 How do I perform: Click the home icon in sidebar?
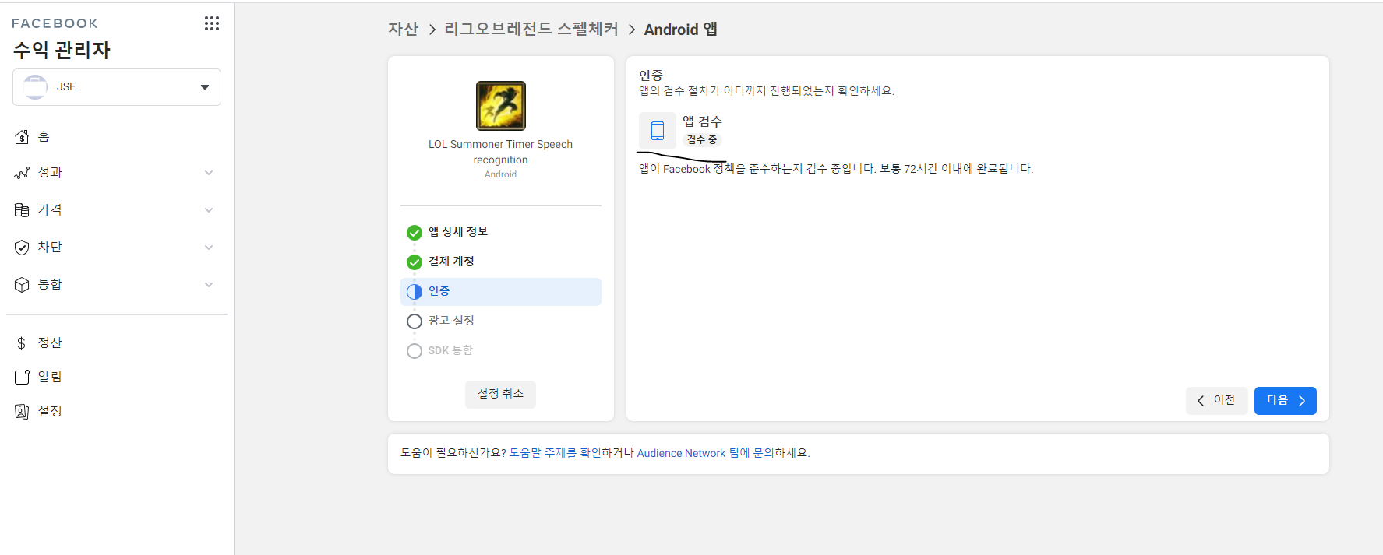[x=22, y=137]
